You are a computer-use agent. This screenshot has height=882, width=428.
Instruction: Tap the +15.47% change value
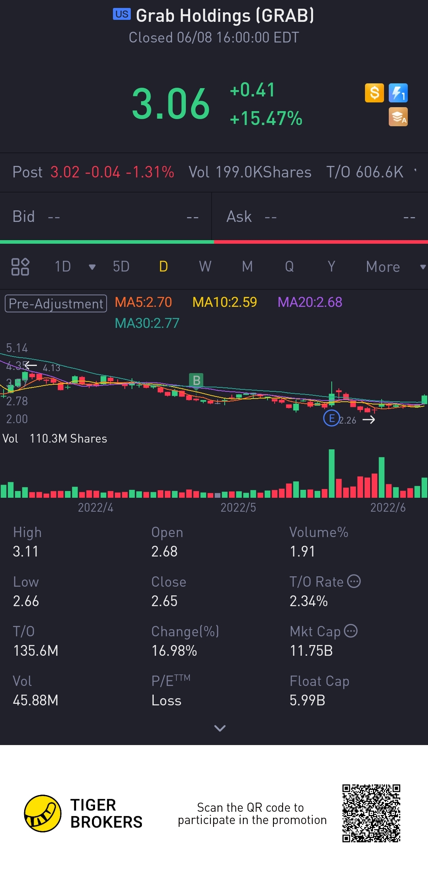(x=266, y=119)
